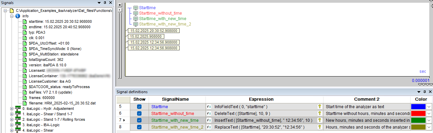Click the monitor icon beside Starttime_without_time legend
The width and height of the screenshot is (433, 133).
point(136,13)
